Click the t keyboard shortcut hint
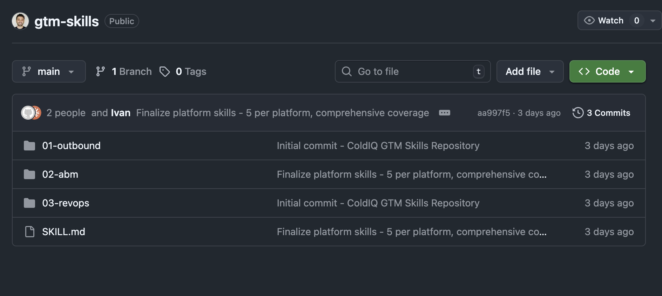Viewport: 662px width, 296px height. [x=479, y=71]
